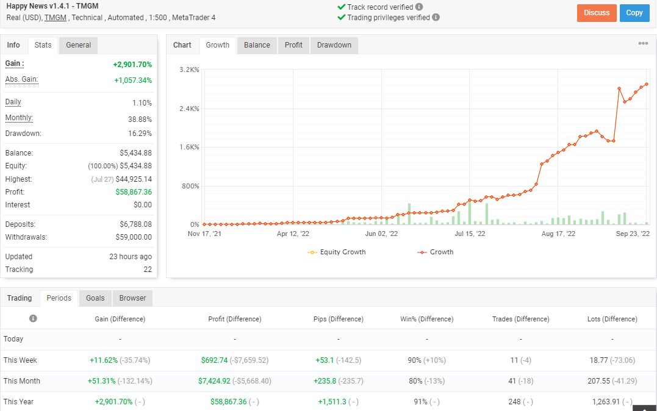Open the TMGM broker link
This screenshot has width=657, height=411.
(56, 18)
